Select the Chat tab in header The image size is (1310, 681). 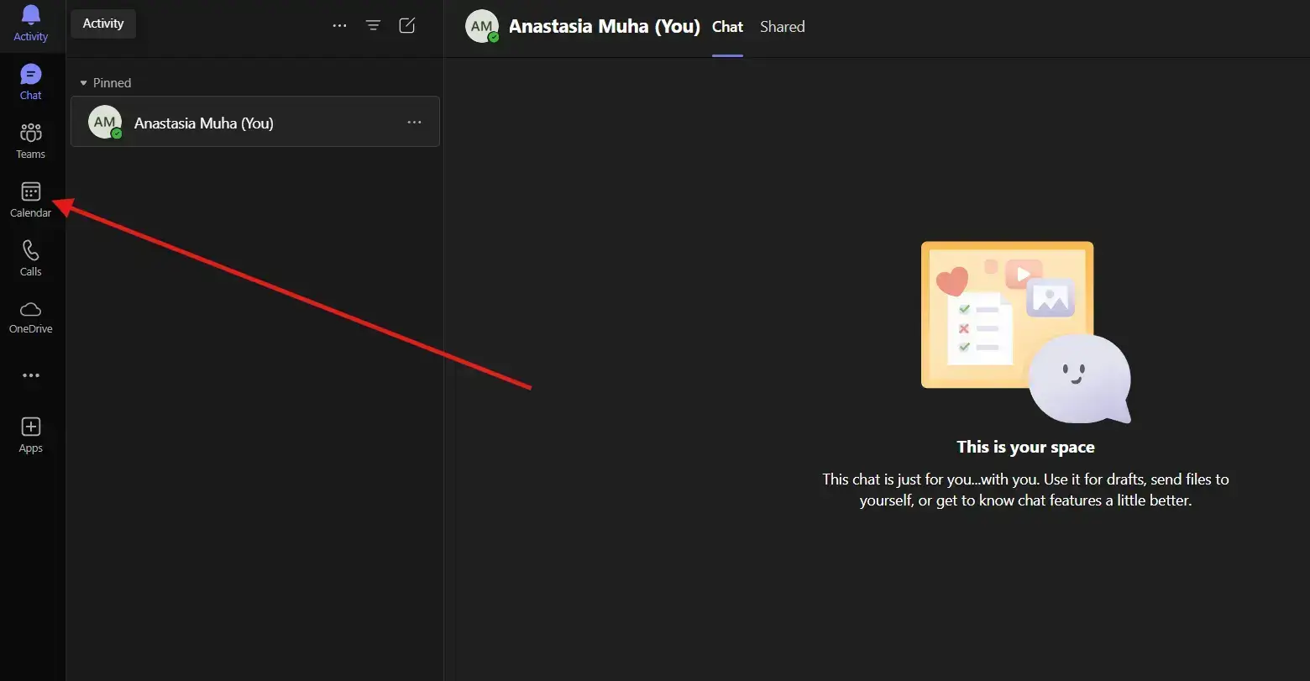click(x=727, y=27)
